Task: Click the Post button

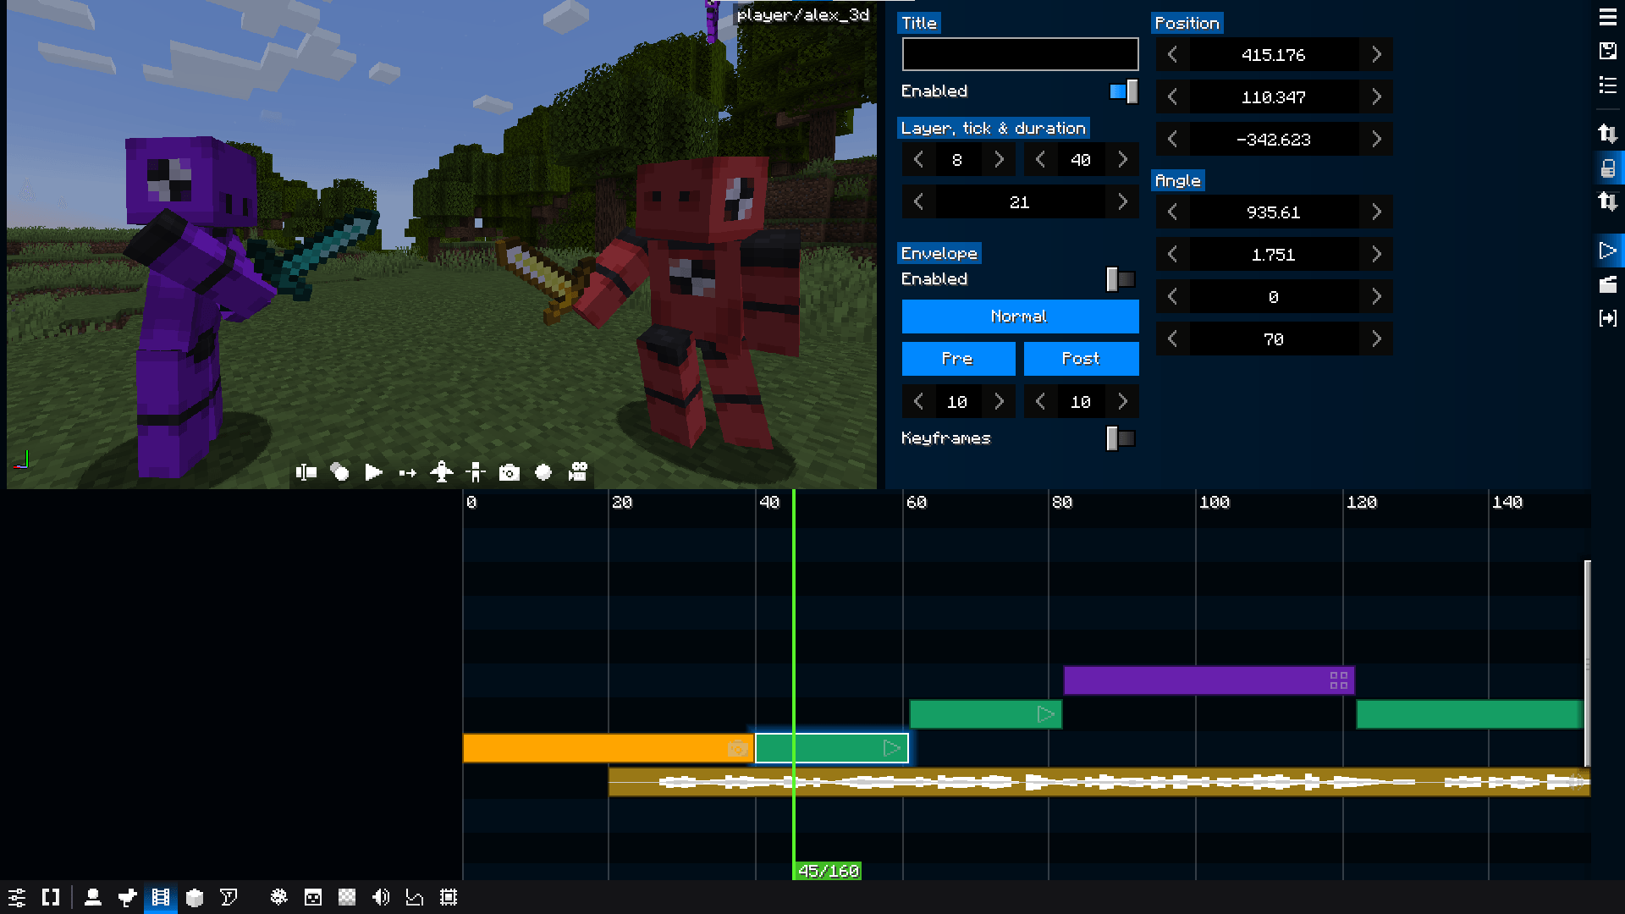Action: coord(1081,359)
